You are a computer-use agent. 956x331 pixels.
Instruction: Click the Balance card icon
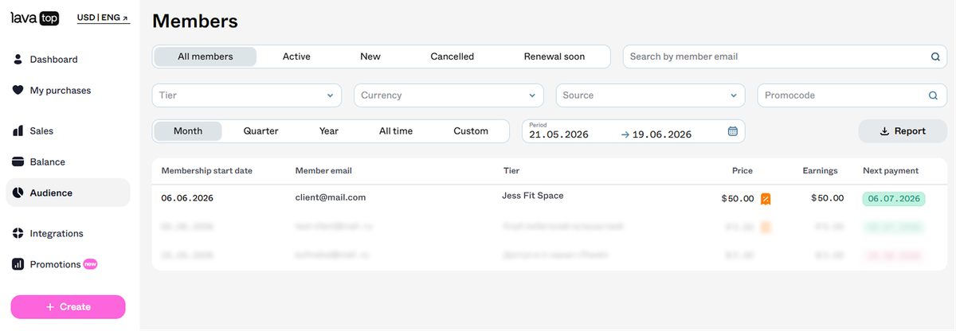coord(18,162)
